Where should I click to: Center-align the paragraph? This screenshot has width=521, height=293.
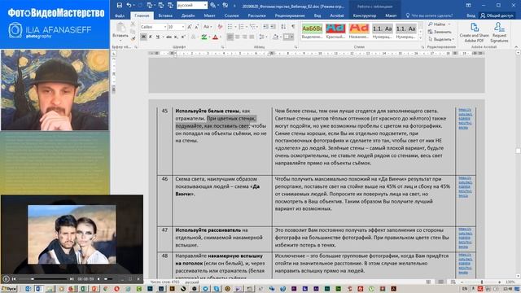click(237, 37)
